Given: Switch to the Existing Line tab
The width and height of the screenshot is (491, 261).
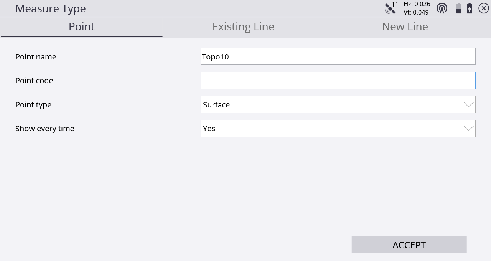Looking at the screenshot, I should point(243,26).
